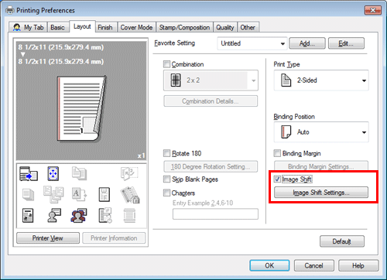Click the Image Shift Settings button
The width and height of the screenshot is (387, 280).
click(321, 193)
